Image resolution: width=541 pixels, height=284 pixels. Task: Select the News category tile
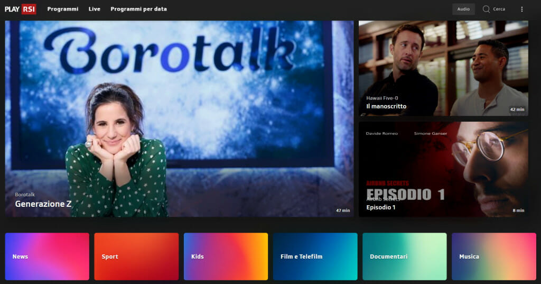[47, 256]
